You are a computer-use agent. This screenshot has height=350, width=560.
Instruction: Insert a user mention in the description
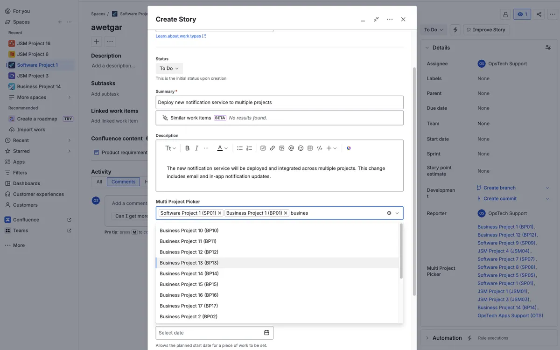[291, 148]
